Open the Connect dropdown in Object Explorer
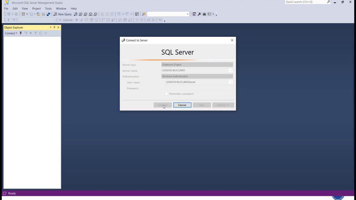 pyautogui.click(x=11, y=33)
